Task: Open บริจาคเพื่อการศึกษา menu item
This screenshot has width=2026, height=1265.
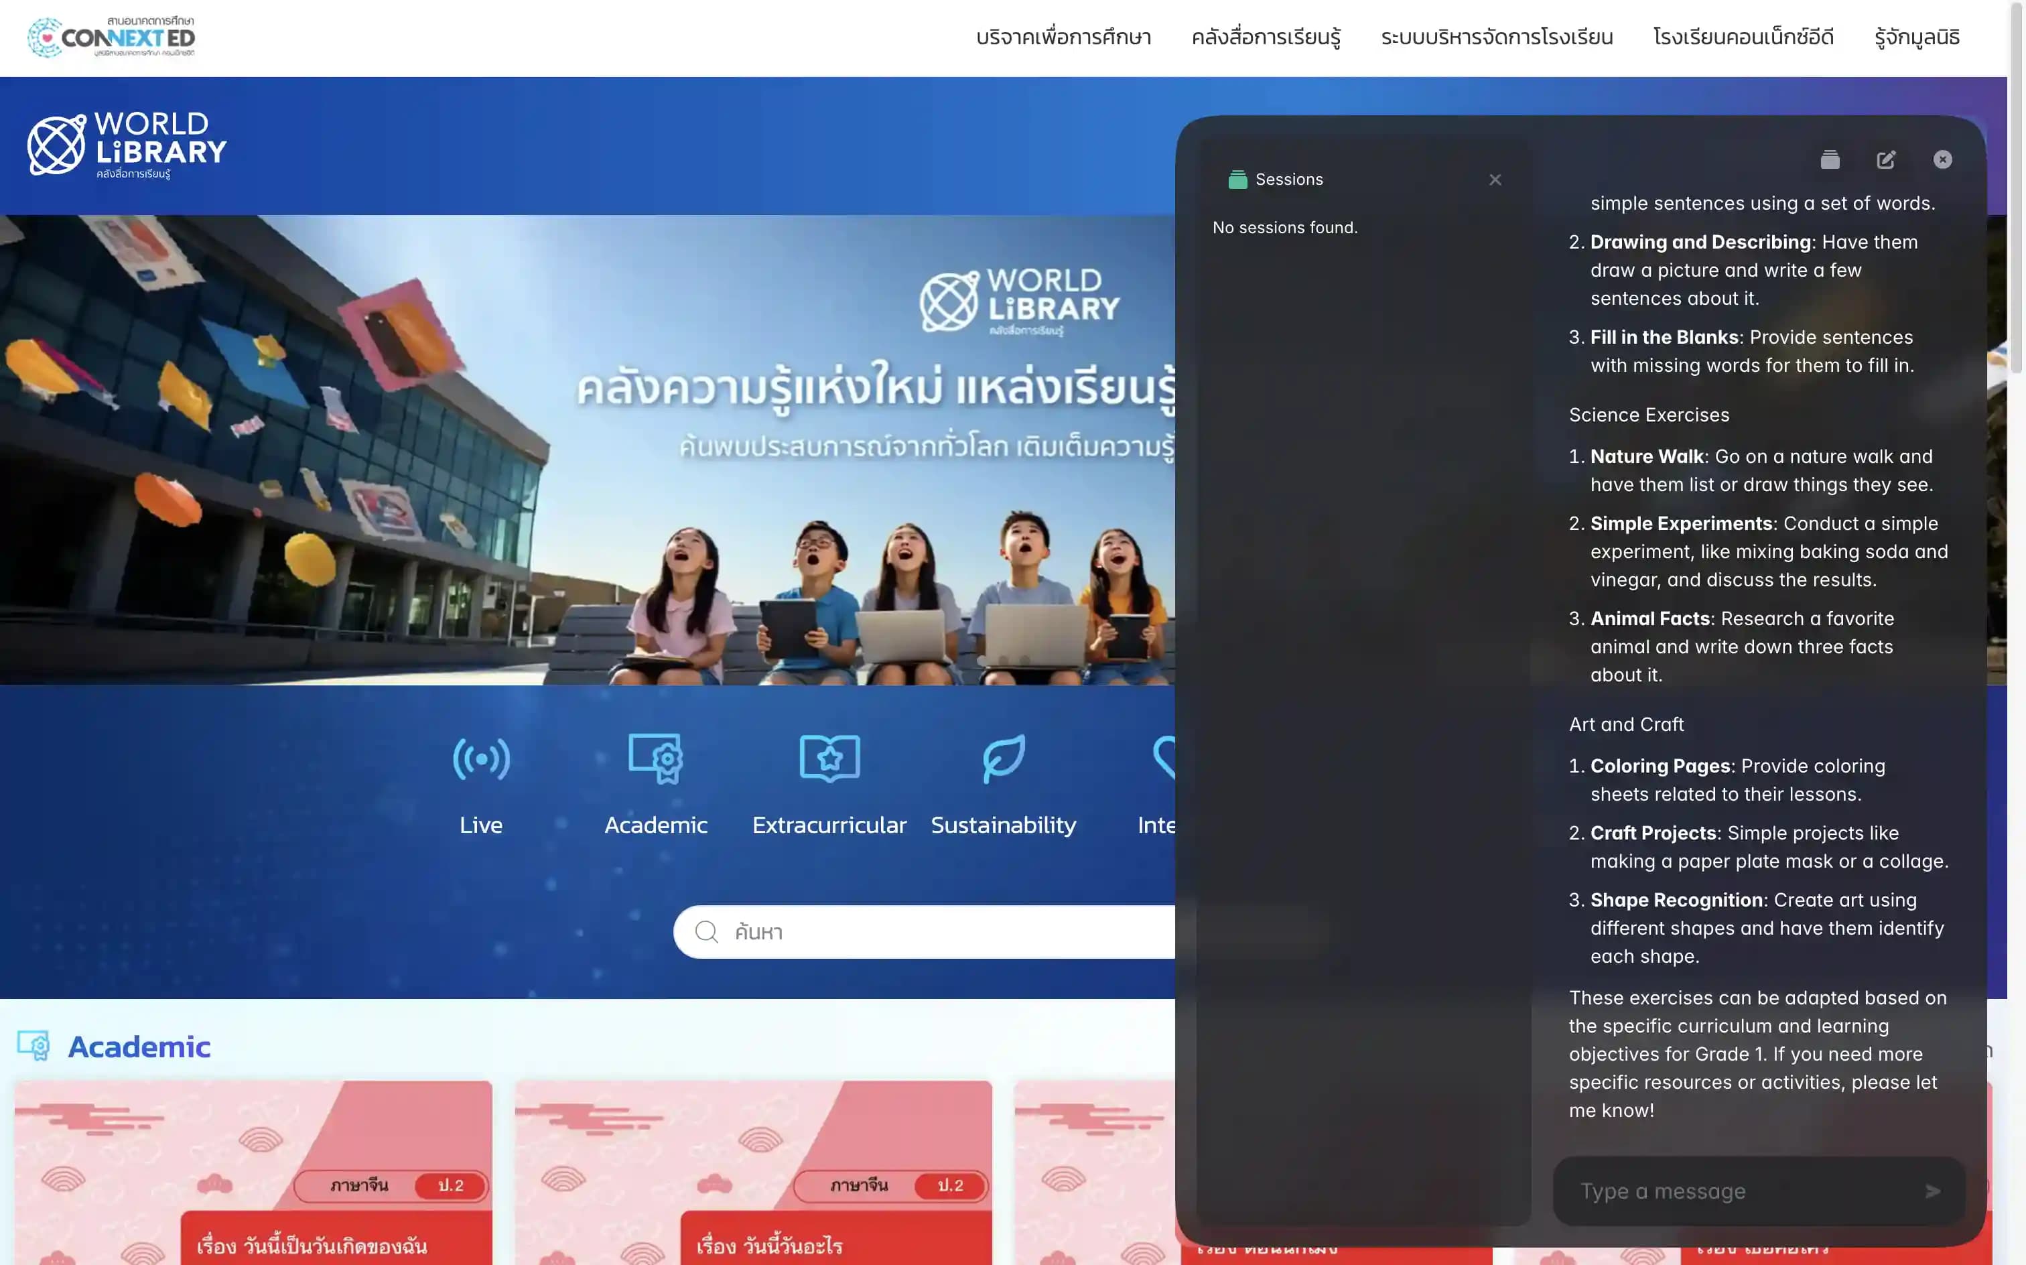Action: click(1063, 38)
